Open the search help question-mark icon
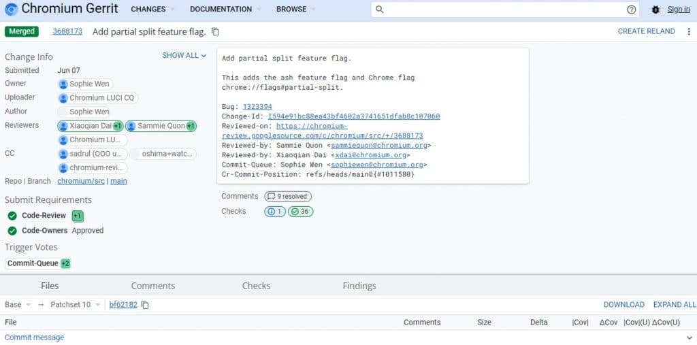This screenshot has height=345, width=697. (631, 10)
